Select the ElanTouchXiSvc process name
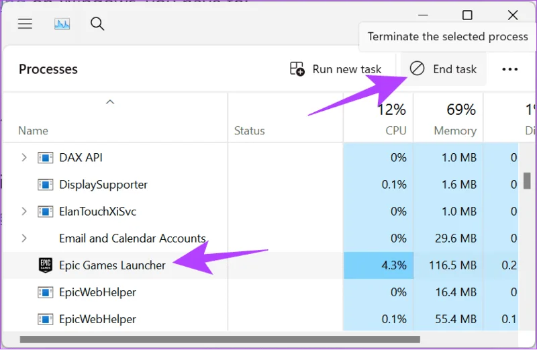 click(97, 212)
